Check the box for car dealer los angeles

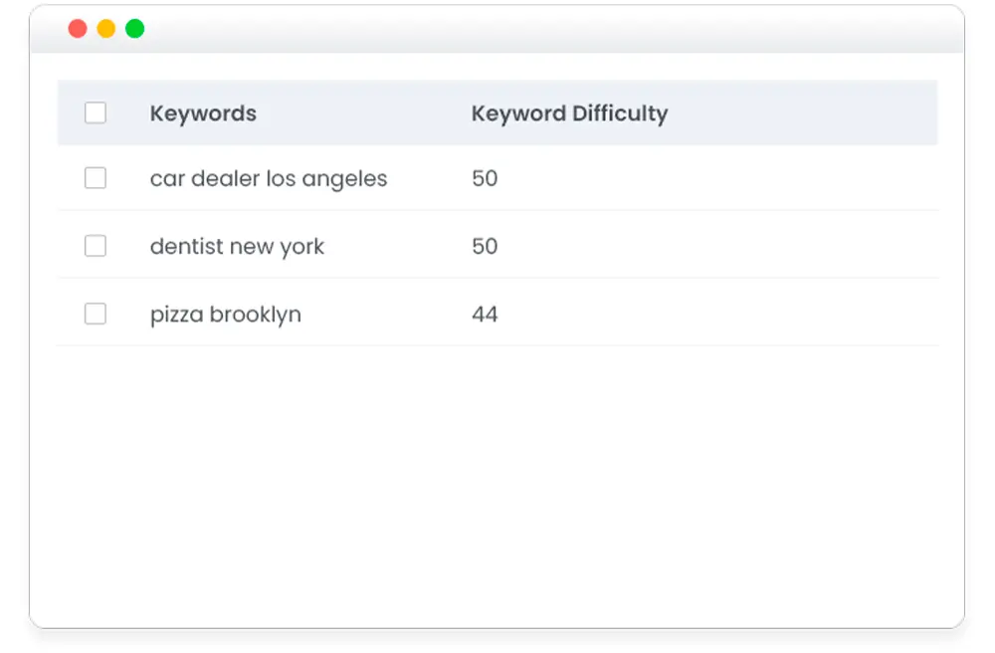coord(96,178)
